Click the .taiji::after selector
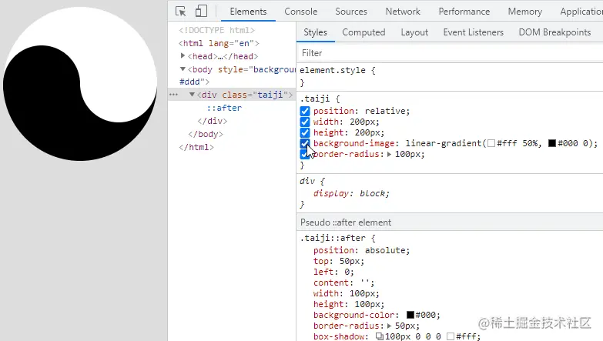 (x=332, y=238)
